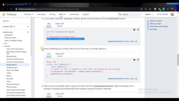Collapse the Authentication section
Screen dimensions: 179x101
(x=28, y=32)
